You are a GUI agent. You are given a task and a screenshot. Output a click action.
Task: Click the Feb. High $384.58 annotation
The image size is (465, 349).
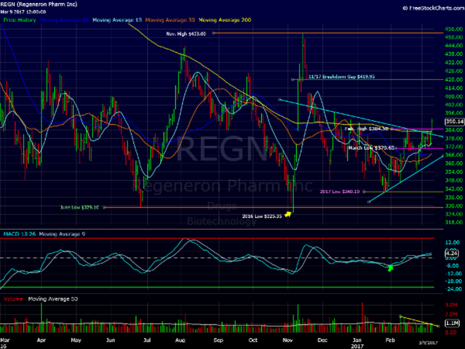coord(367,128)
